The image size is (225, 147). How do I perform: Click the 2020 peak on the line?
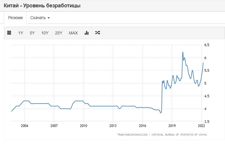point(183,52)
